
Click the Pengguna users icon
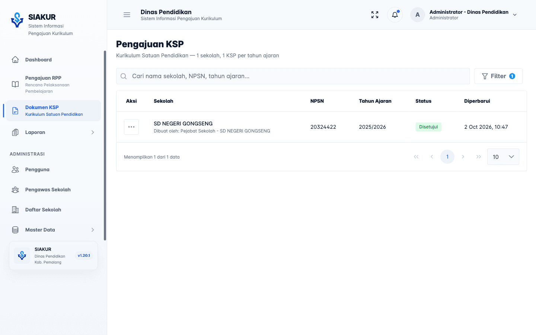tap(15, 169)
